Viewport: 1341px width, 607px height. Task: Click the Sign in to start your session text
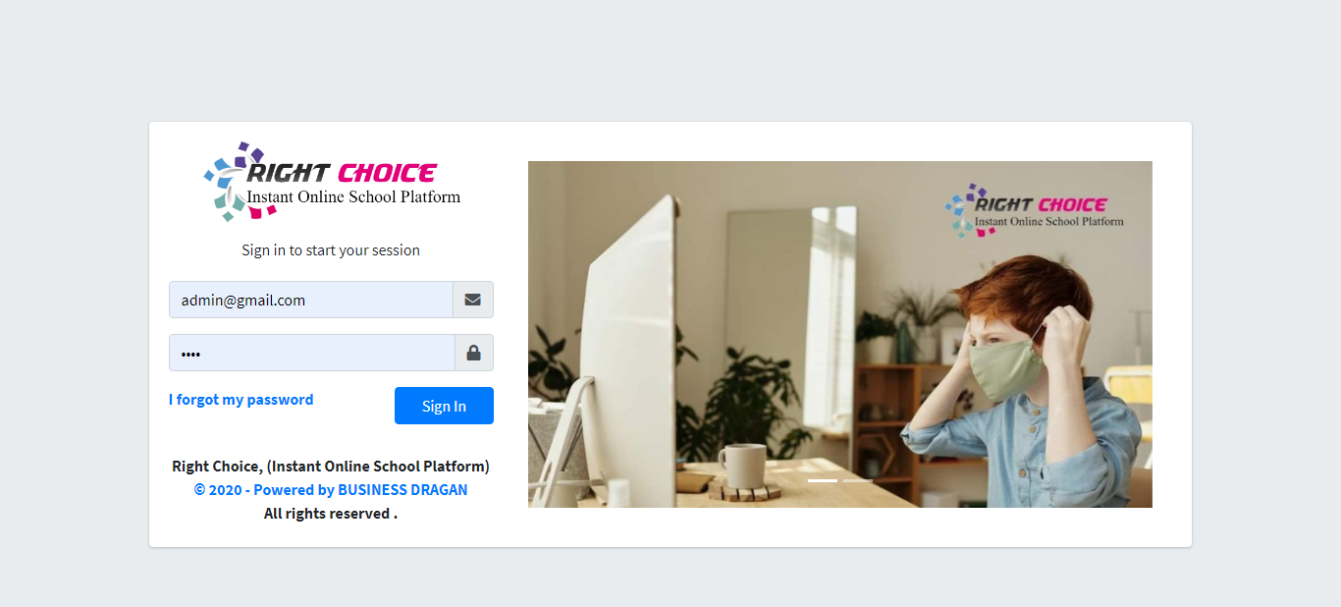[x=331, y=250]
